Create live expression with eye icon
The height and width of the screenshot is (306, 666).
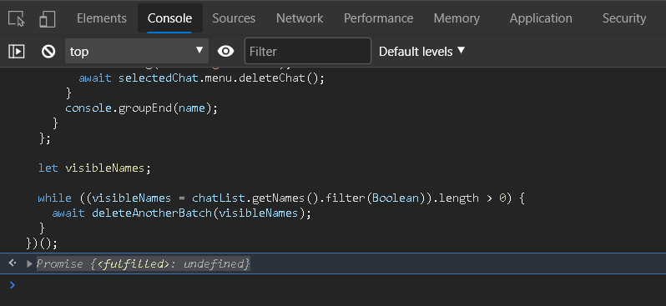(225, 52)
